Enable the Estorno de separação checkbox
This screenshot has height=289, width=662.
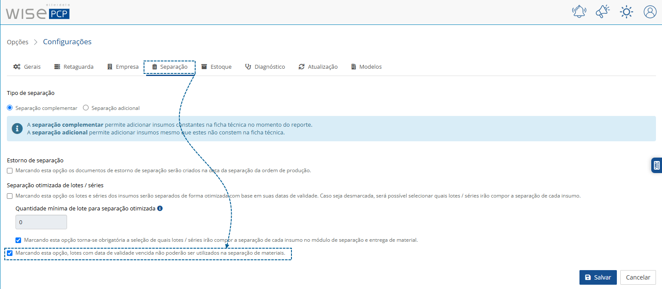[10, 170]
